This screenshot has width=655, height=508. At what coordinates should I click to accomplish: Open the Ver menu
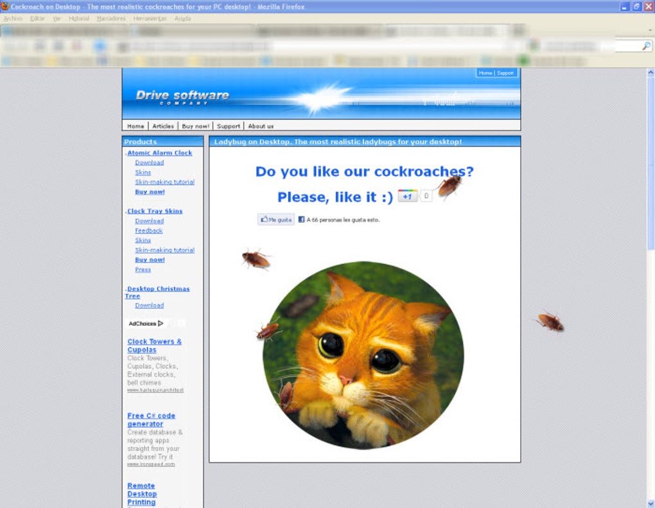coord(57,19)
